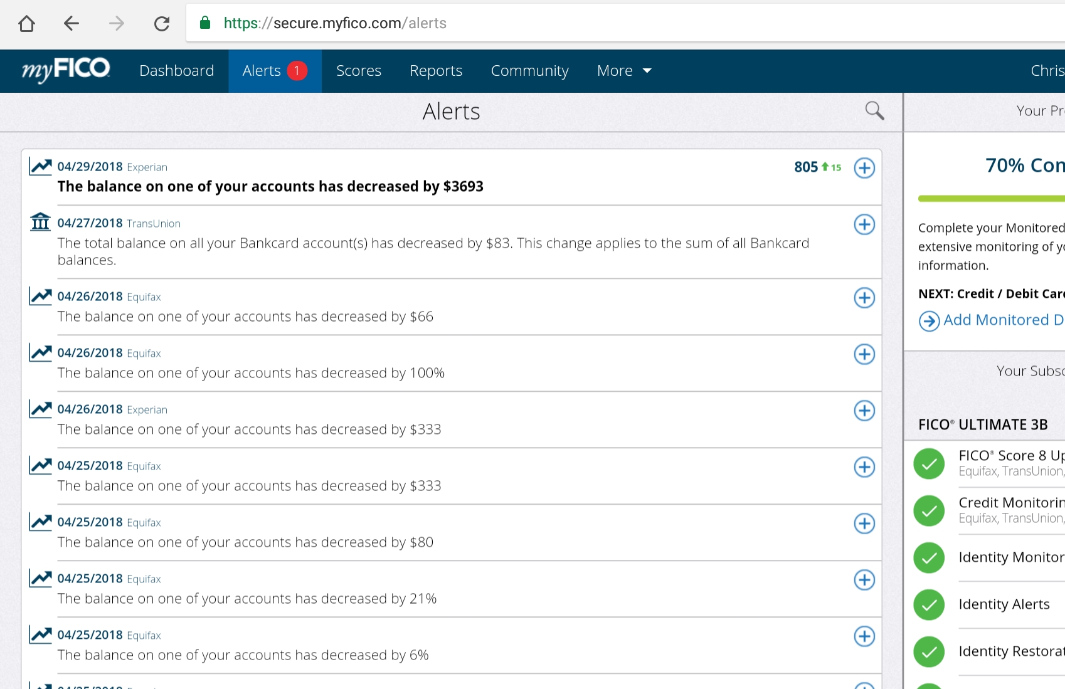Click the profile completion progress bar

point(992,199)
